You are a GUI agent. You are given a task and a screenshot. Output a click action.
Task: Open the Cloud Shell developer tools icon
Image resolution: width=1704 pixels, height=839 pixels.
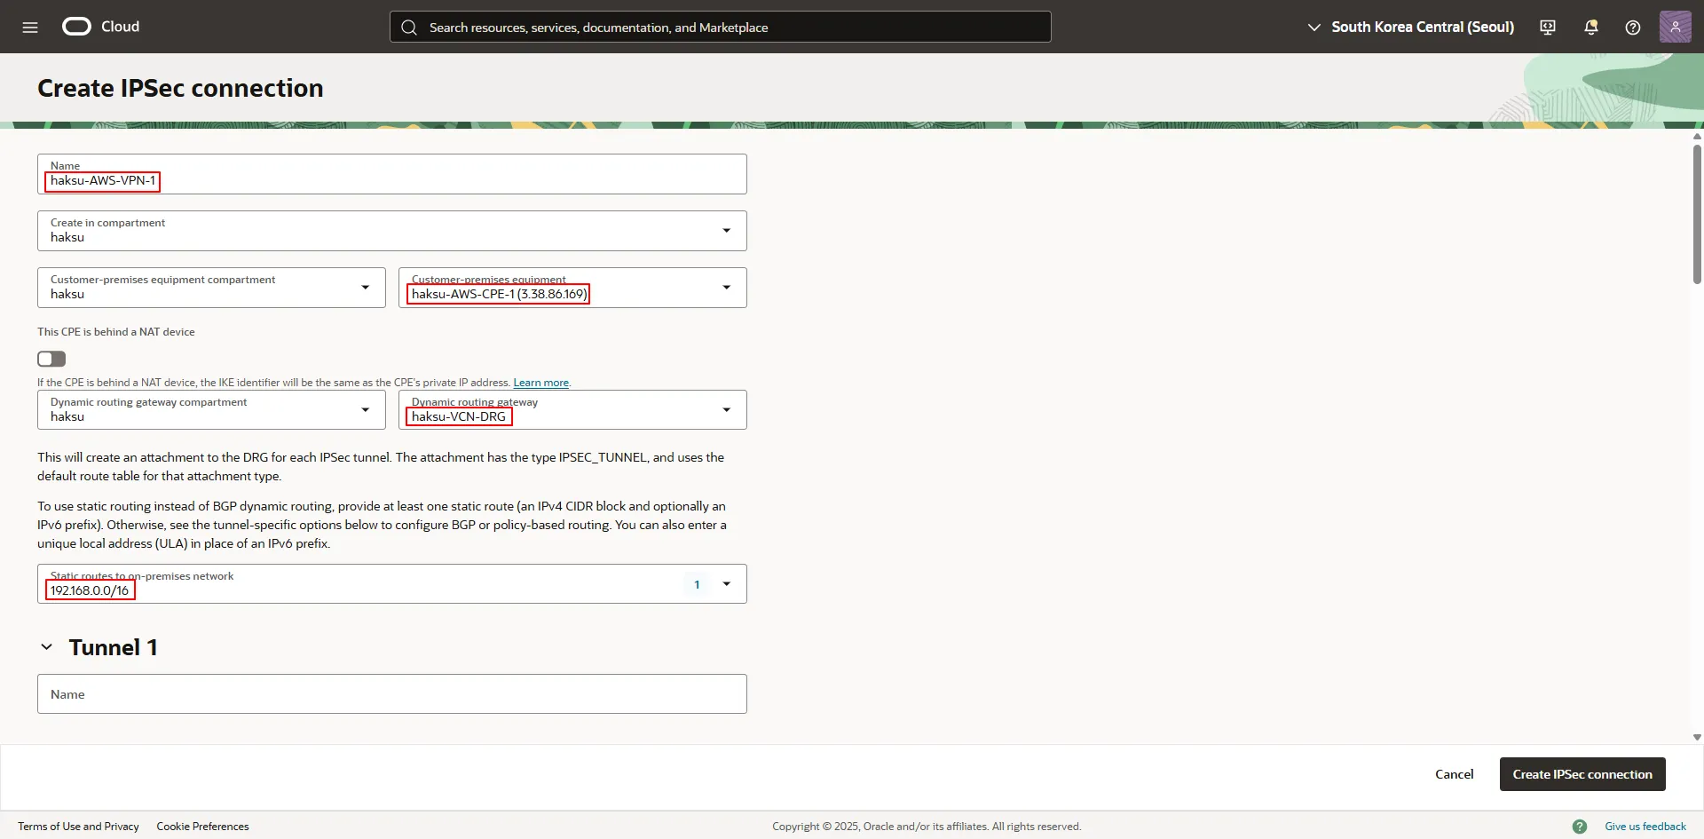pos(1548,28)
